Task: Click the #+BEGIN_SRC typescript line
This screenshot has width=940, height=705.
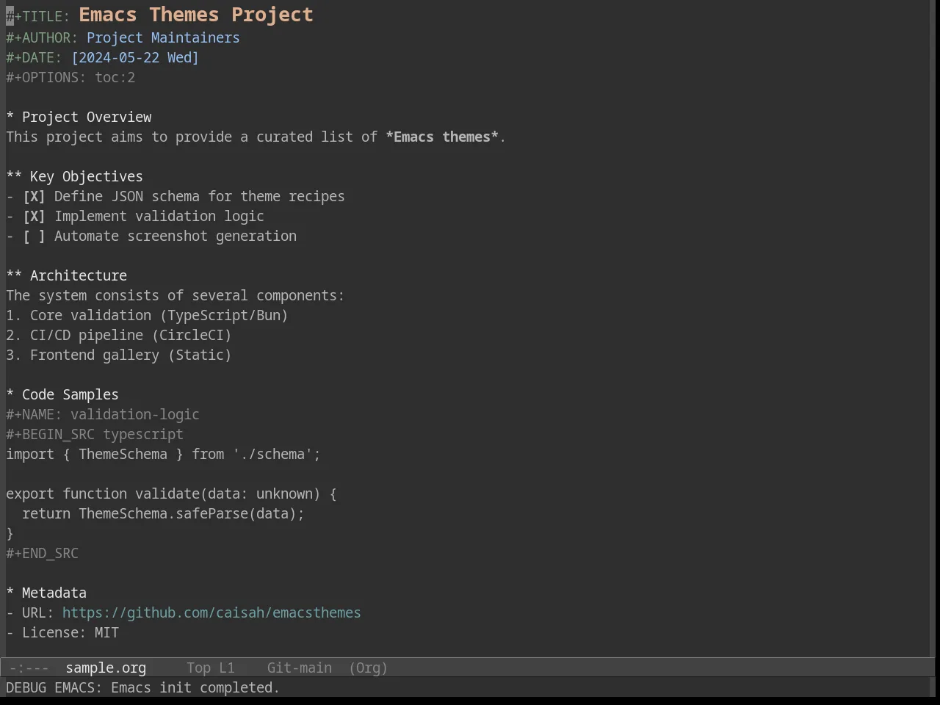Action: pos(95,435)
